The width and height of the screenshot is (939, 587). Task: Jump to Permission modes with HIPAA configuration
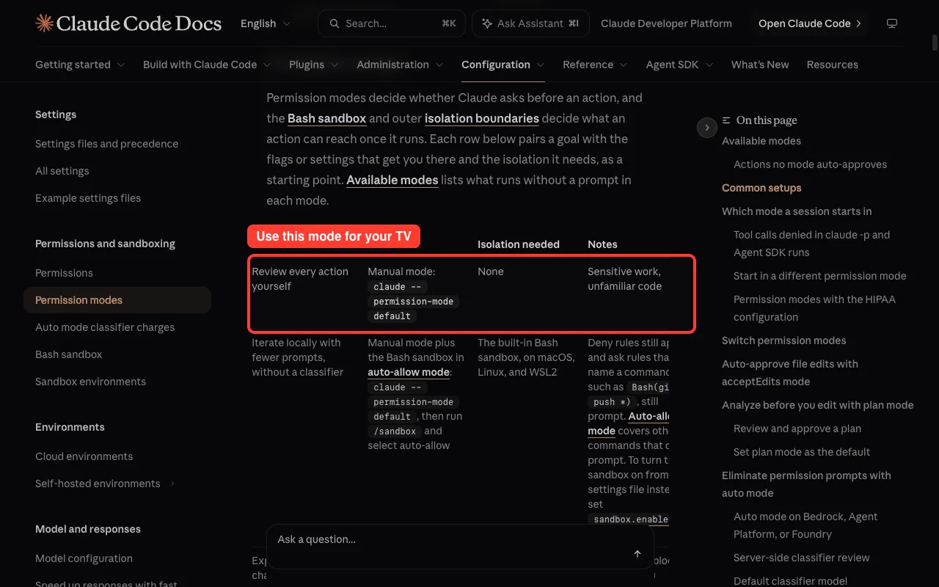pyautogui.click(x=815, y=308)
